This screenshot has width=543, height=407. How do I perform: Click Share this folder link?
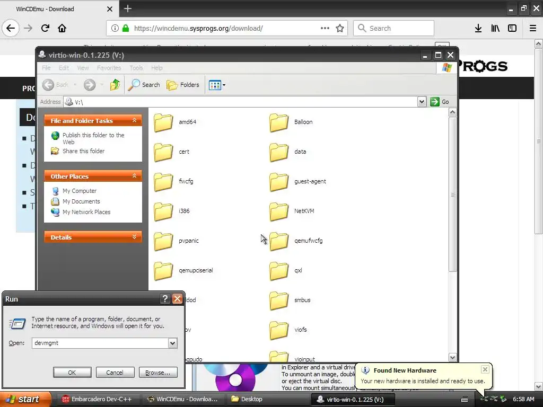click(x=83, y=151)
